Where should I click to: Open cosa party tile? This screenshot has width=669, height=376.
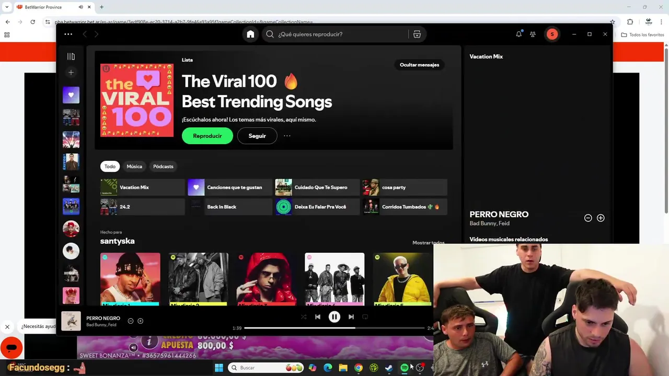[405, 187]
